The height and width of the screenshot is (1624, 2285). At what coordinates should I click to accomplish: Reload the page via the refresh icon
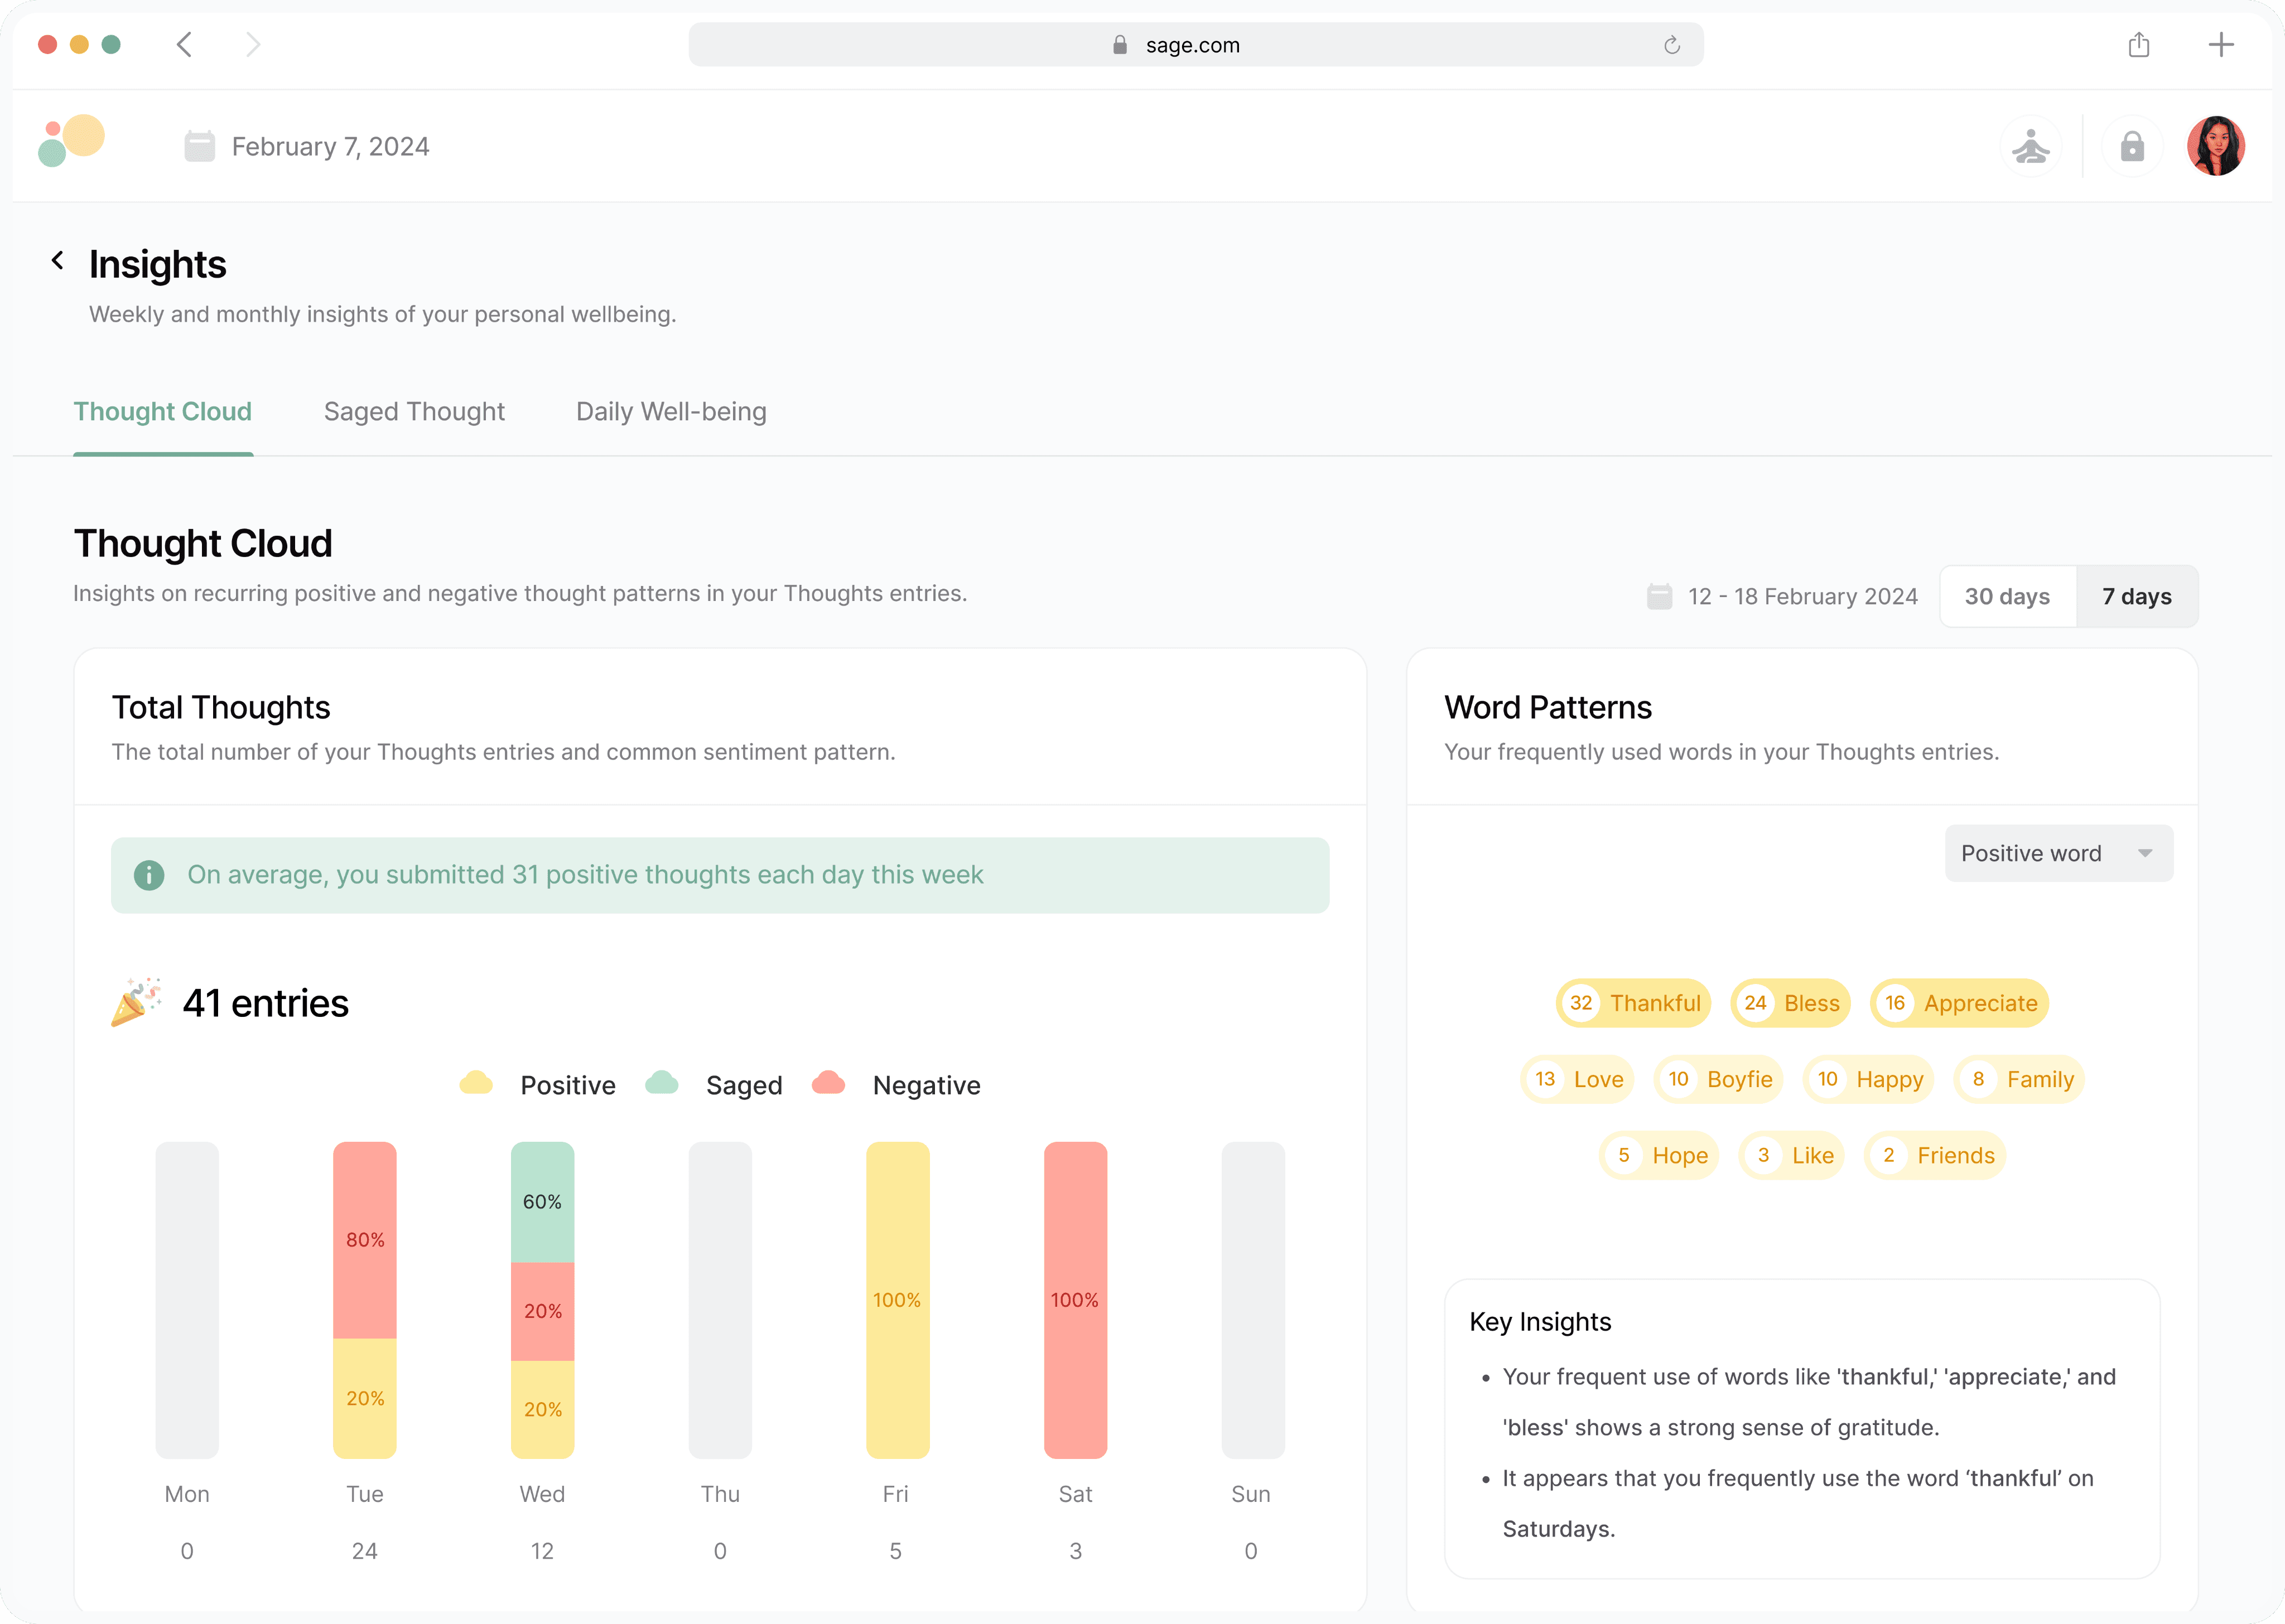[1672, 45]
